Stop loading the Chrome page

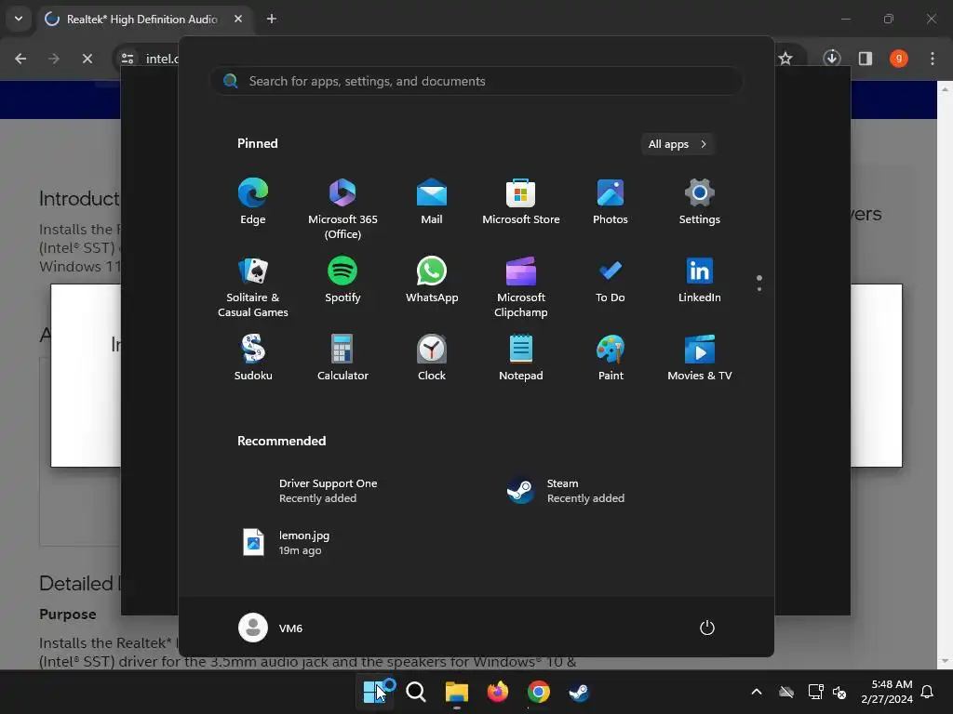tap(87, 59)
